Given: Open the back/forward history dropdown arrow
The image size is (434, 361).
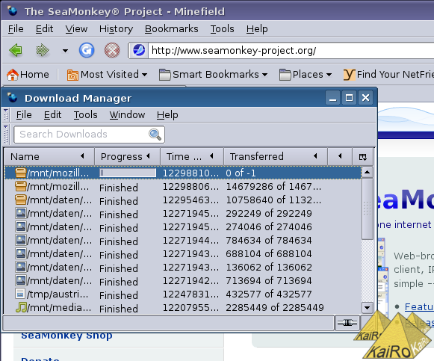Looking at the screenshot, I should click(x=65, y=51).
